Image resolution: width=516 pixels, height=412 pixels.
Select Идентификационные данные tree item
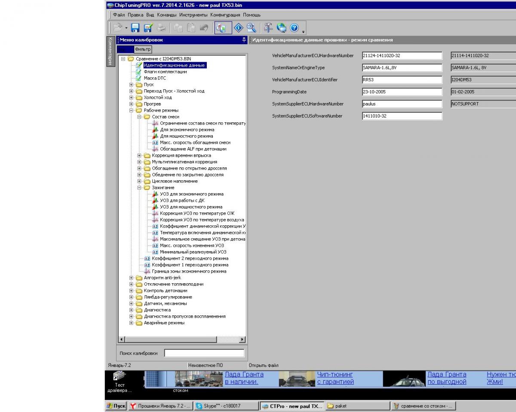(174, 65)
